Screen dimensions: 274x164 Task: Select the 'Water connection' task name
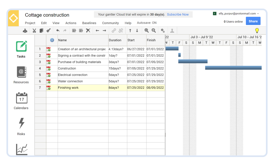(70, 81)
